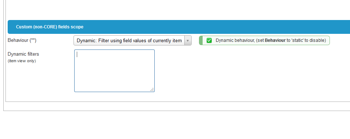Focus the Dynamic filters text area
This screenshot has height=139, width=350.
pos(114,71)
